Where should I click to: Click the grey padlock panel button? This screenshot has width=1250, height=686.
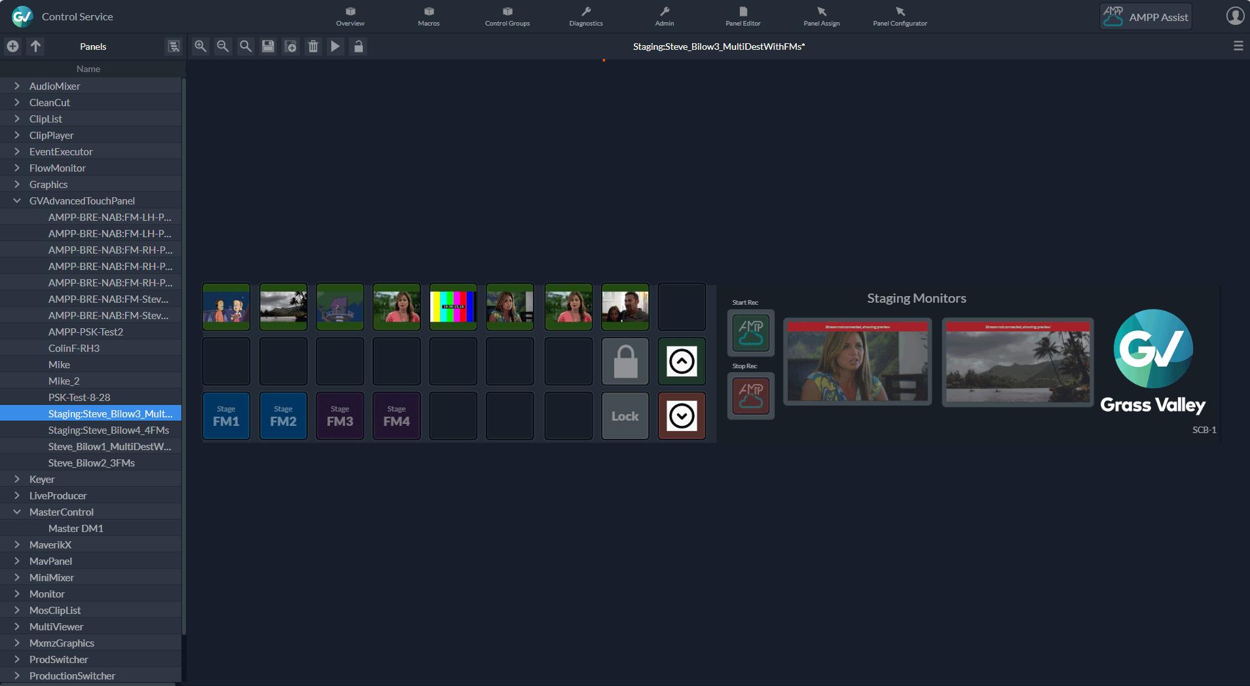[625, 362]
